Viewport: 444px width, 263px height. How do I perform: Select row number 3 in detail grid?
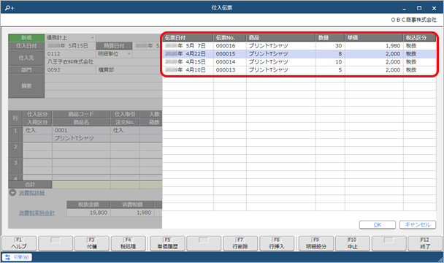(15, 166)
